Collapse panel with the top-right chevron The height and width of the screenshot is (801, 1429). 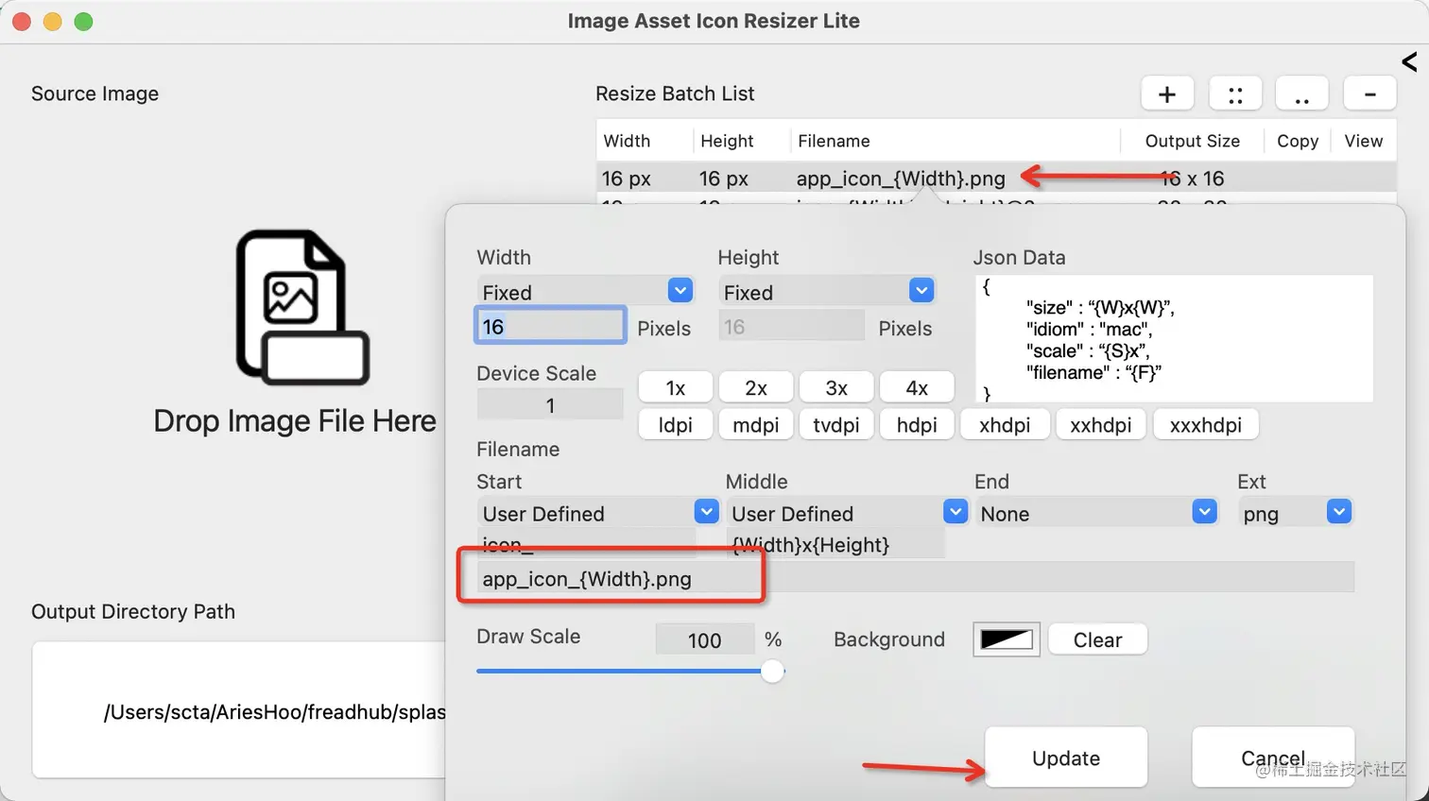pos(1409,62)
